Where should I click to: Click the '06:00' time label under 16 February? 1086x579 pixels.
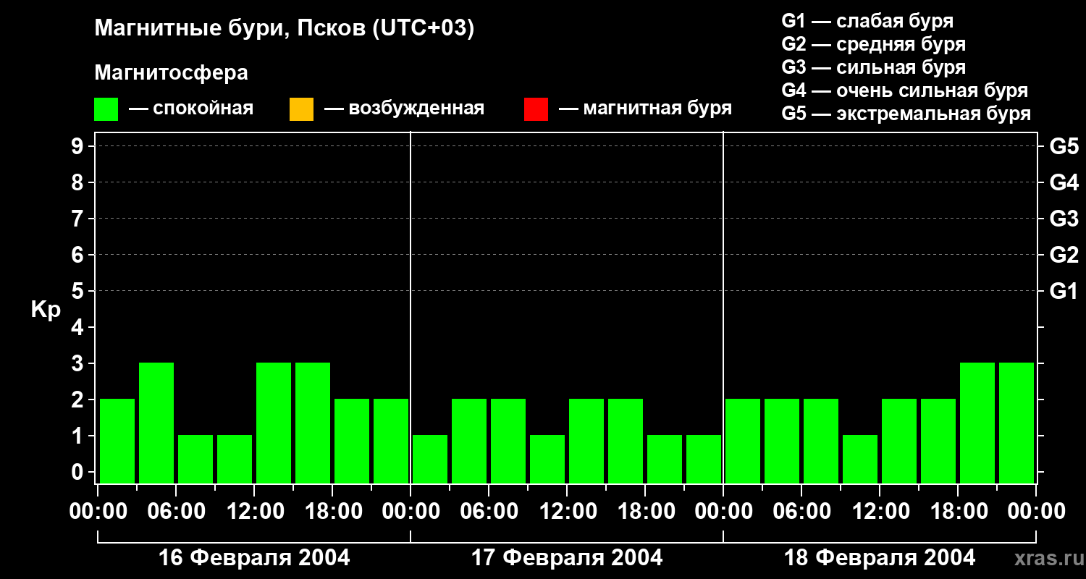pos(176,512)
